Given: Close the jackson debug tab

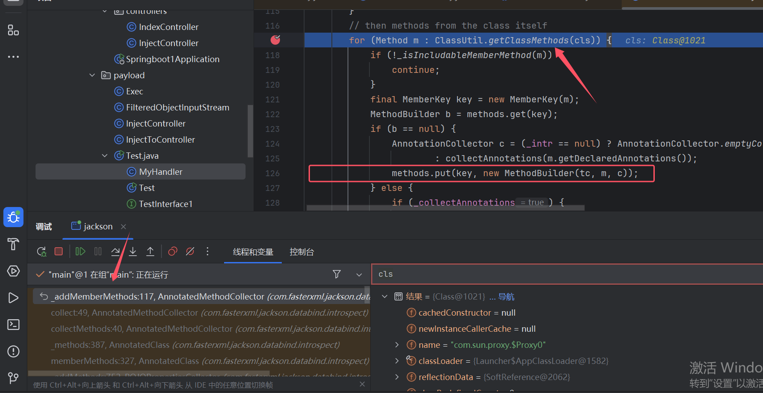Looking at the screenshot, I should 123,227.
